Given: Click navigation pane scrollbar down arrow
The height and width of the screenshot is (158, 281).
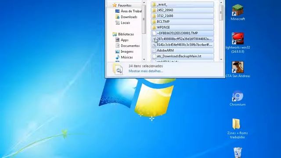Looking at the screenshot, I should tap(144, 59).
